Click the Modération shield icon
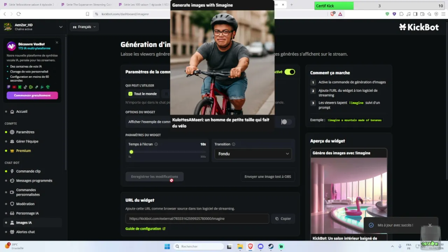The image size is (448, 252). coord(12,204)
